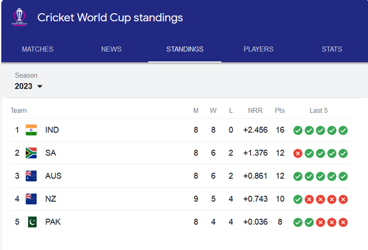Image resolution: width=368 pixels, height=250 pixels.
Task: Click the New Zealand flag icon
Action: (x=31, y=199)
